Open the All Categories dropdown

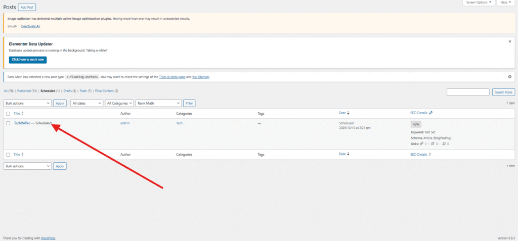click(x=119, y=103)
